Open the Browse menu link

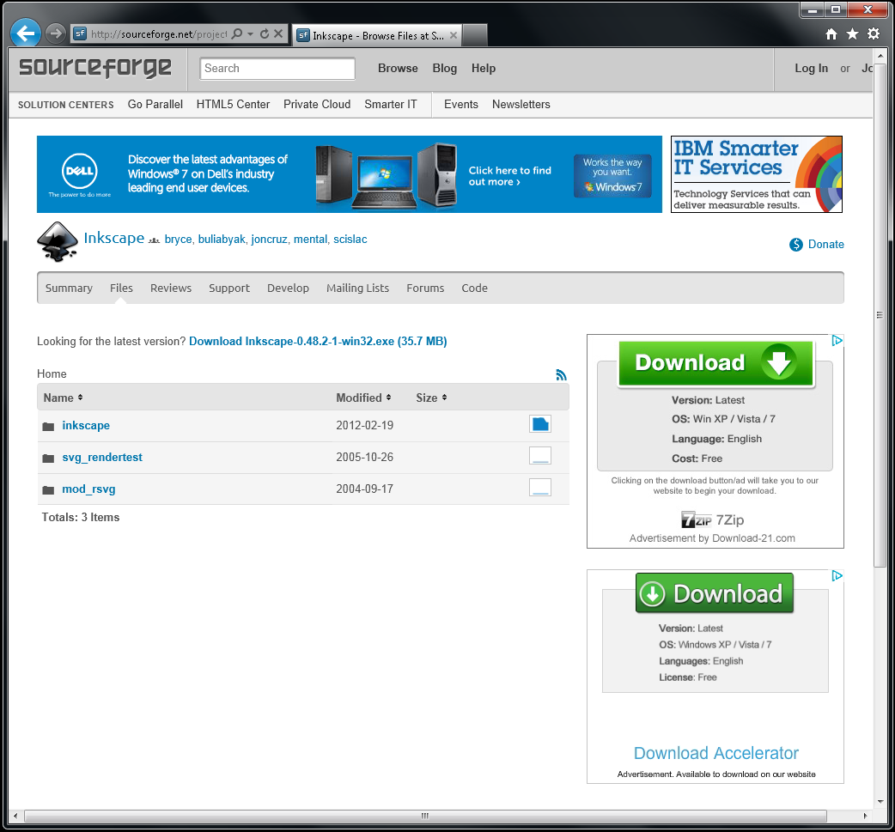coord(398,69)
